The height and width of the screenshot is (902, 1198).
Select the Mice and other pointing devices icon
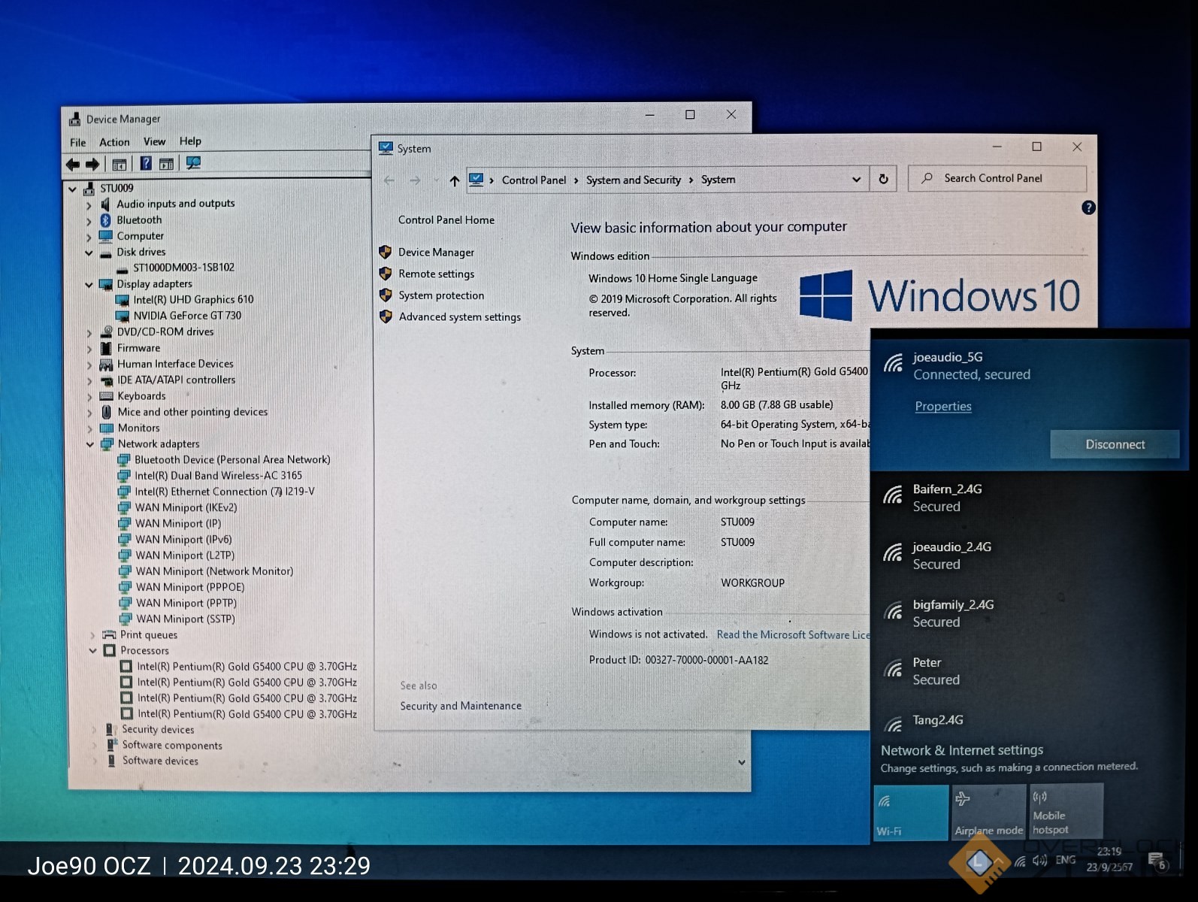tap(106, 412)
